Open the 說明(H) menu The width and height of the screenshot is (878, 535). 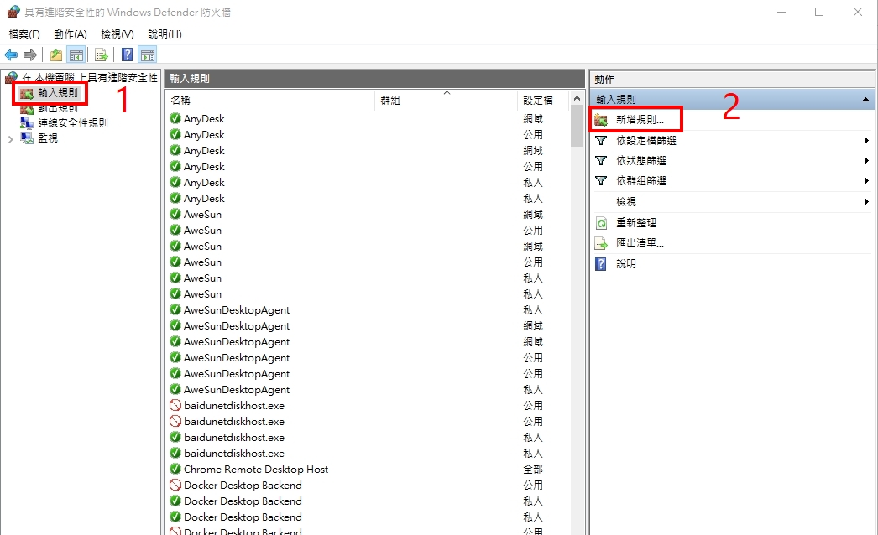coord(165,34)
